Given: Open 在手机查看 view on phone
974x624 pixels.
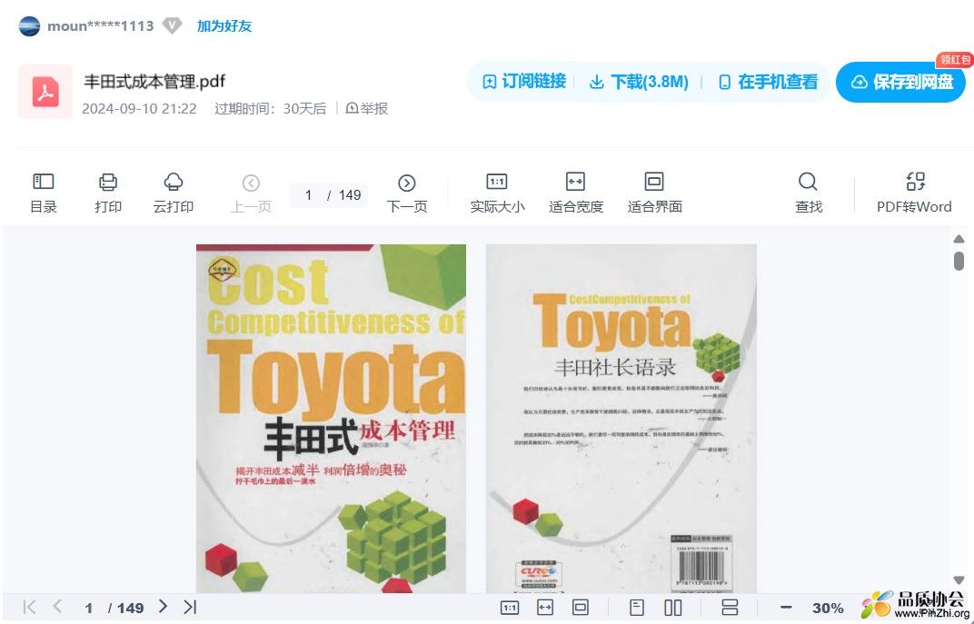Looking at the screenshot, I should [x=768, y=82].
